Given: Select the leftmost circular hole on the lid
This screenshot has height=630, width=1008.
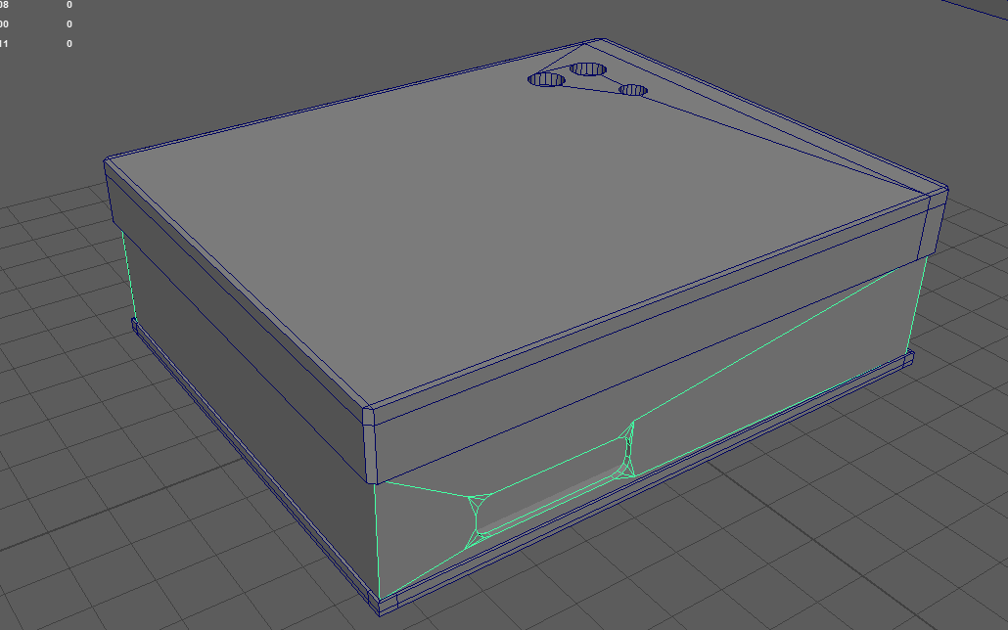Looking at the screenshot, I should (x=546, y=79).
